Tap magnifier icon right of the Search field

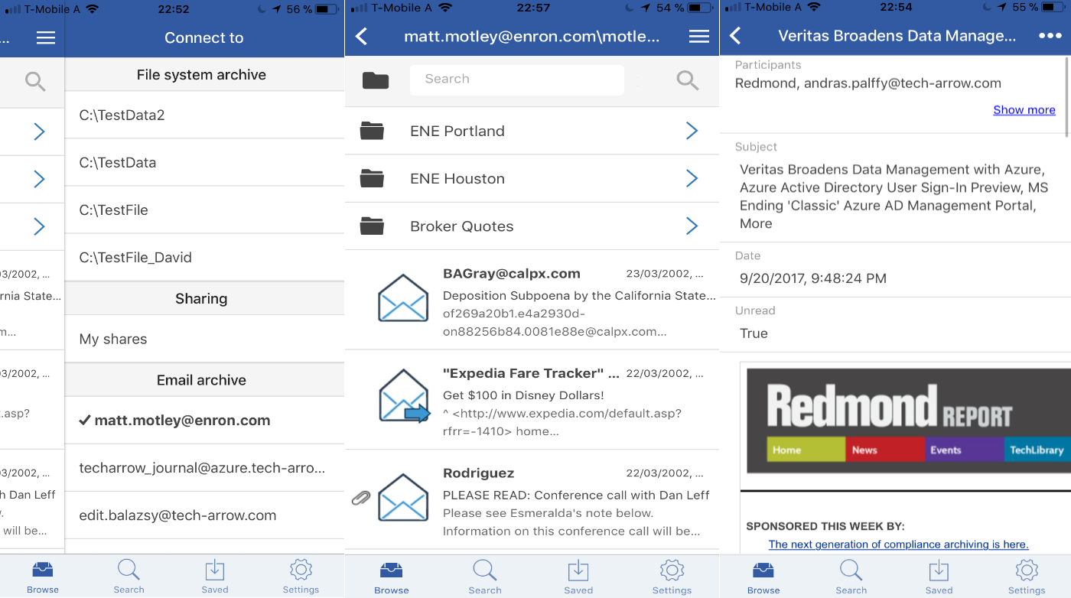coord(687,80)
